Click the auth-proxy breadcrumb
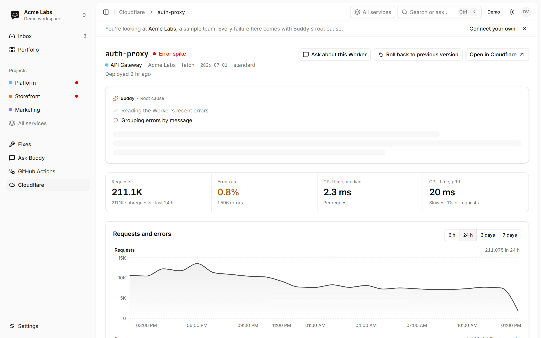The image size is (541, 338). pos(171,12)
